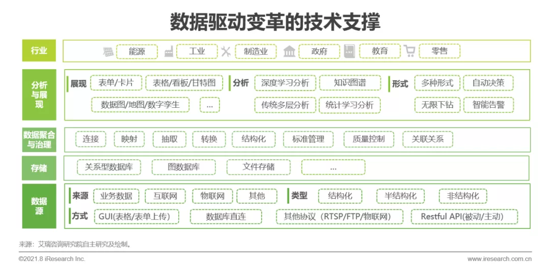Click the 转换 box

pos(209,139)
